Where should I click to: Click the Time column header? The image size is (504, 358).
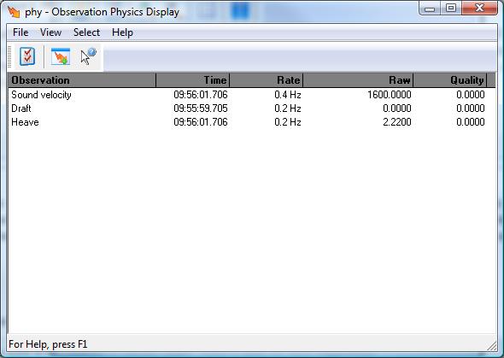(x=192, y=80)
